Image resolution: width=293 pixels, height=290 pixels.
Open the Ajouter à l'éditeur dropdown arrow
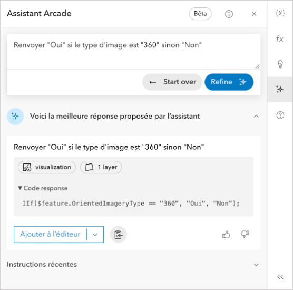click(x=95, y=235)
